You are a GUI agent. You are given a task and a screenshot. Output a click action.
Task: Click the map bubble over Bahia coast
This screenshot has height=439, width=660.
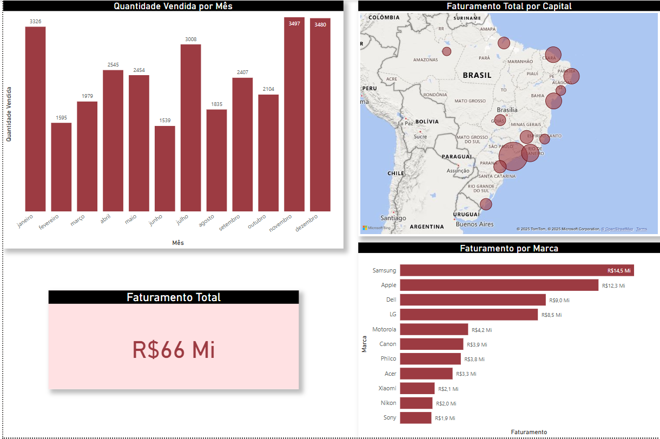point(553,101)
